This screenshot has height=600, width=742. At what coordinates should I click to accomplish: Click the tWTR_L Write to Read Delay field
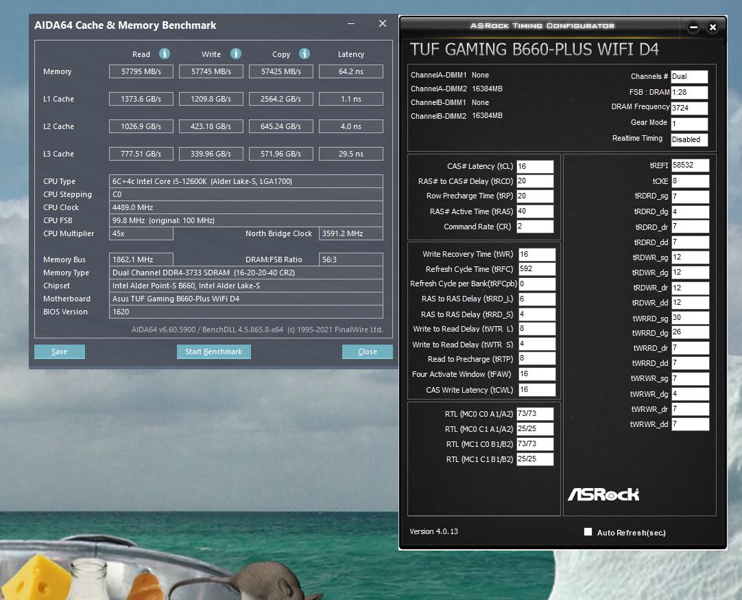tap(537, 329)
